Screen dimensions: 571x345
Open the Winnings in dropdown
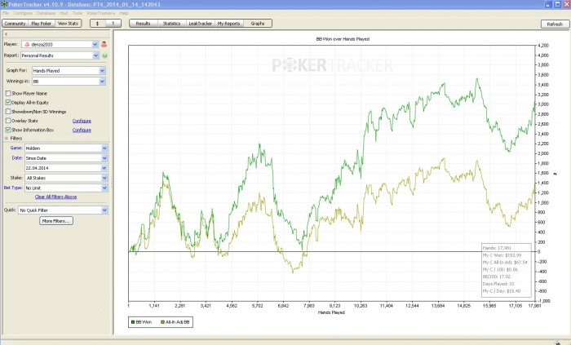click(x=69, y=82)
